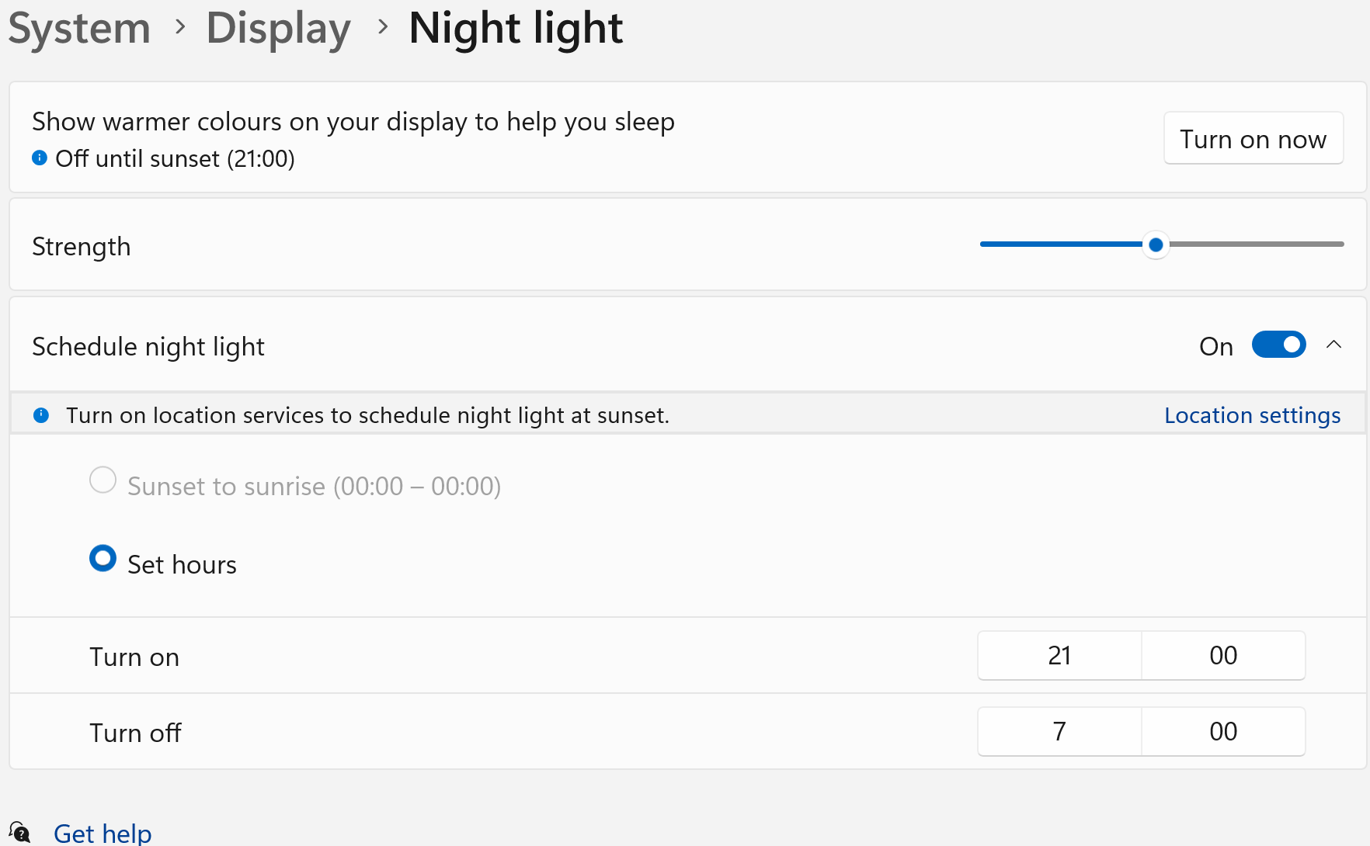Select Sunset to sunrise radio option
The height and width of the screenshot is (846, 1370).
(x=103, y=480)
